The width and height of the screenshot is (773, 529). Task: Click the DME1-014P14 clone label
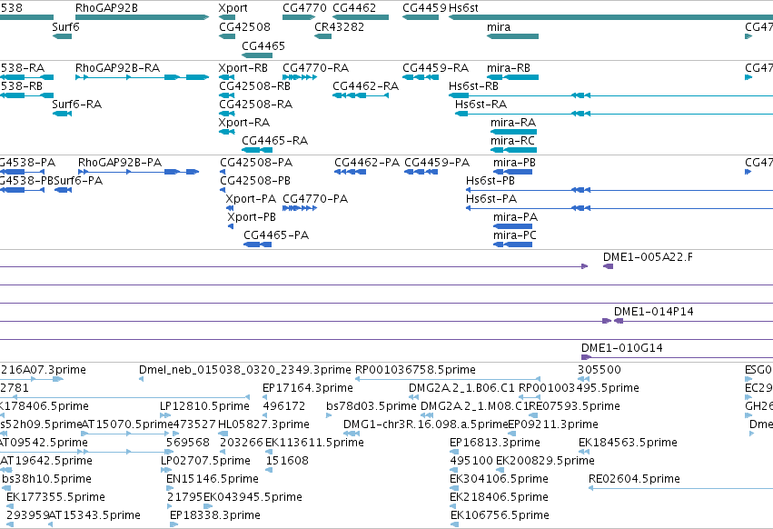pos(653,312)
